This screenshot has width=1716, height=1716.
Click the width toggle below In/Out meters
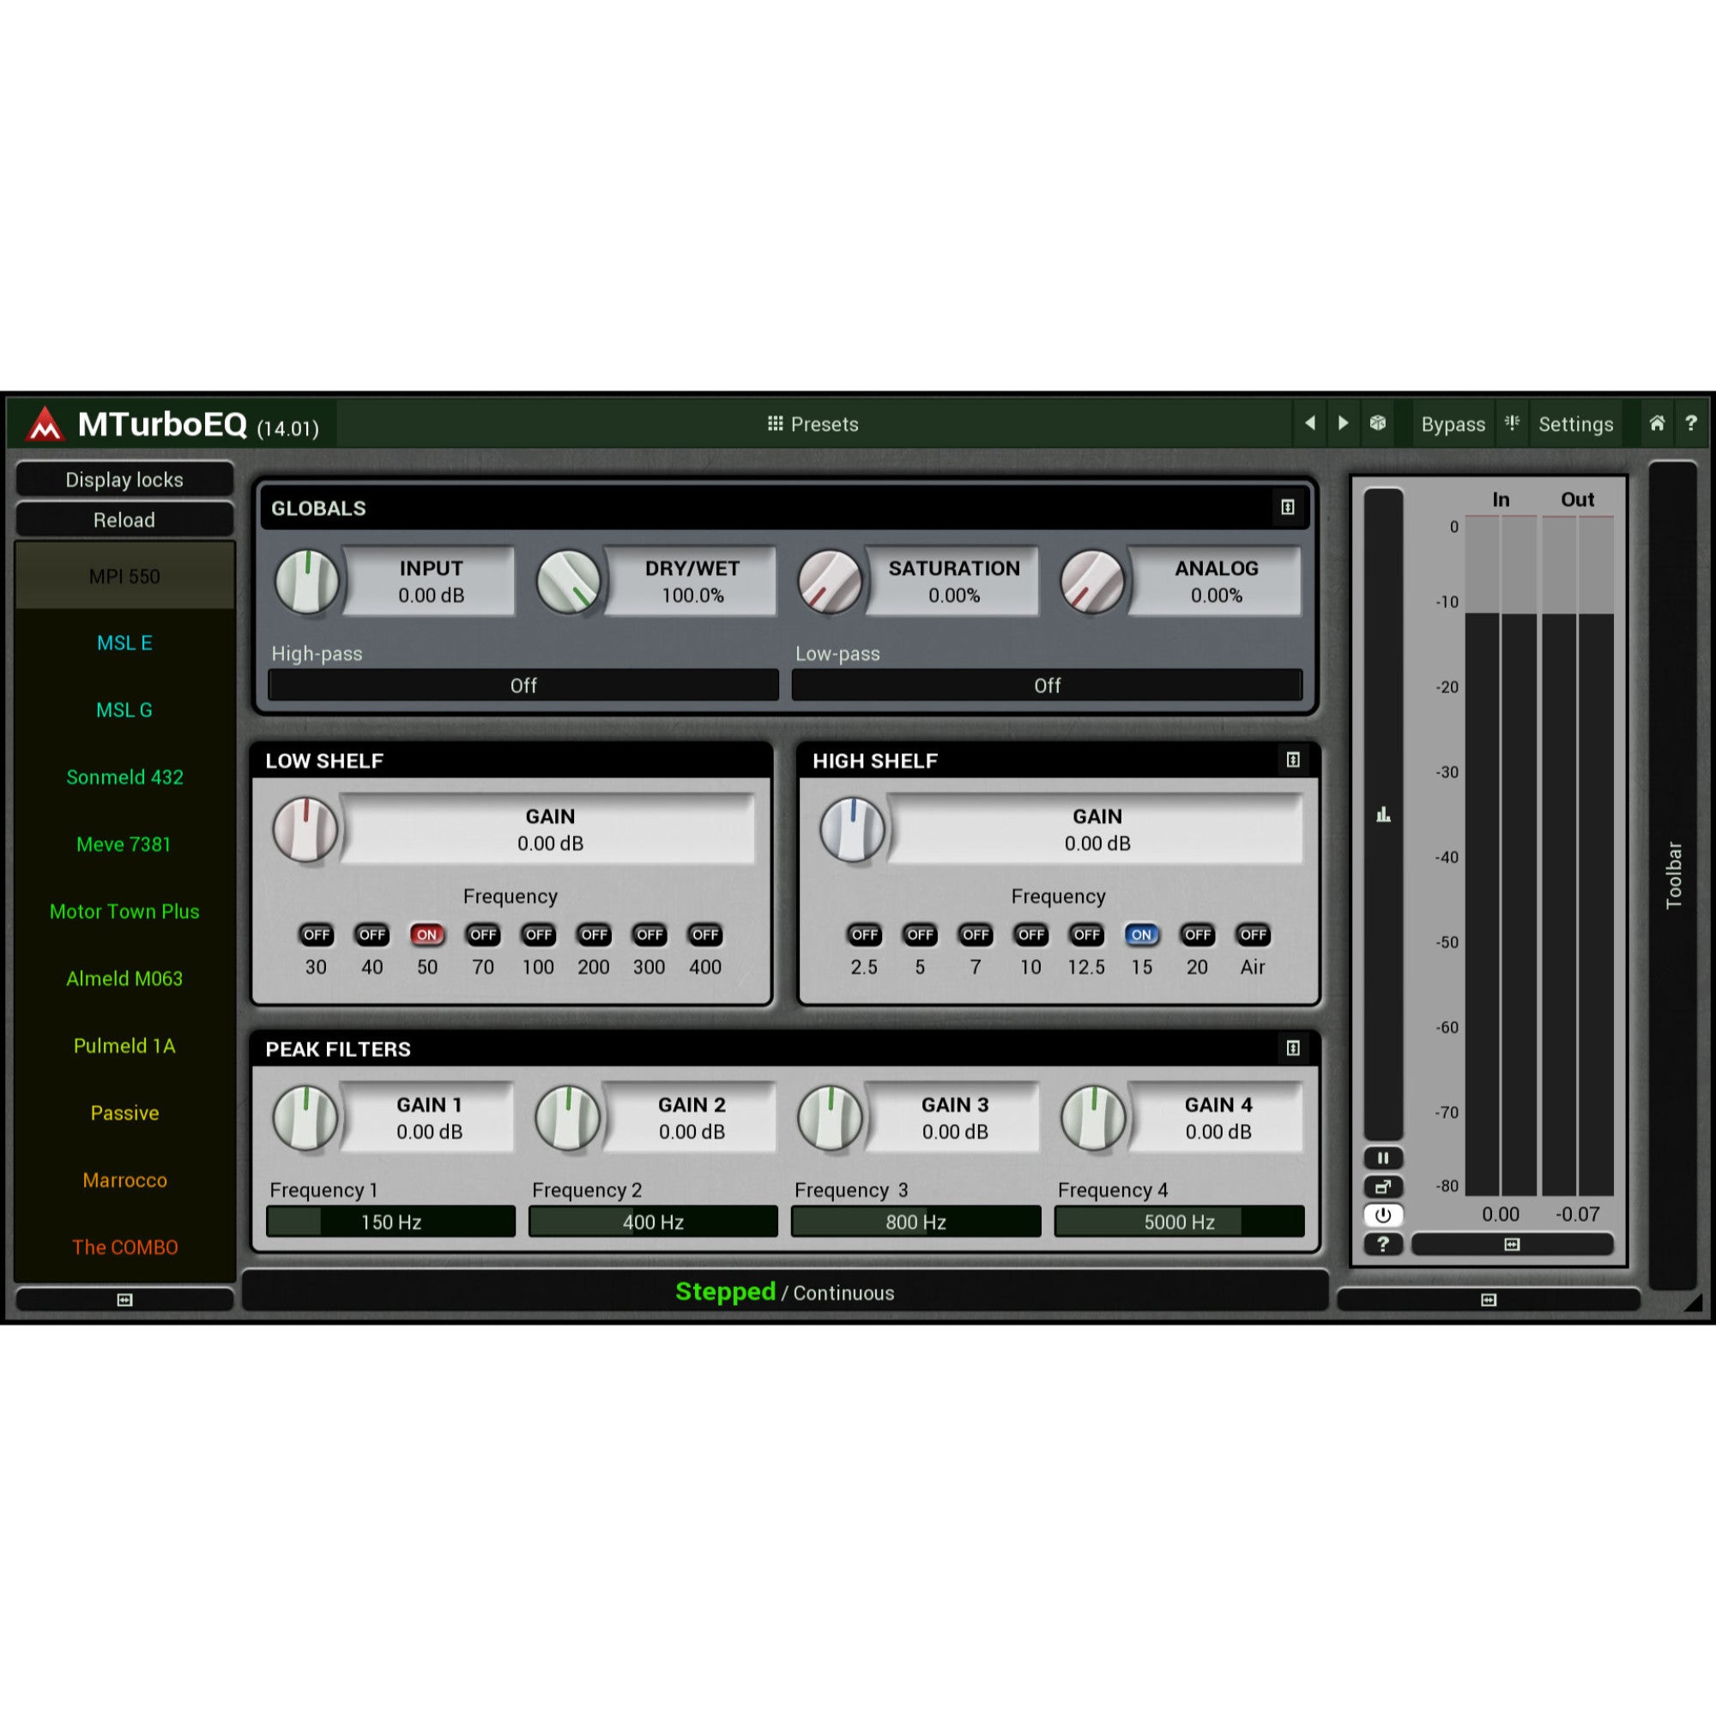(1512, 1244)
